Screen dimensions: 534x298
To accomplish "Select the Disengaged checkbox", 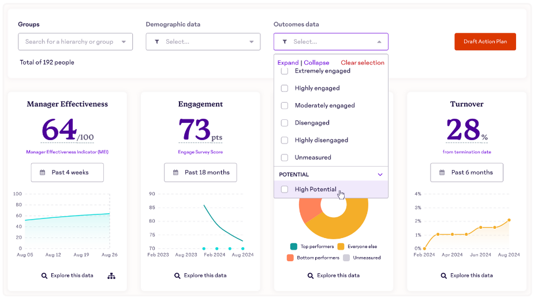I will [285, 123].
